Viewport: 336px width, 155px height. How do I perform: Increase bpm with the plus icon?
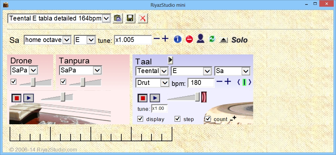click(228, 82)
